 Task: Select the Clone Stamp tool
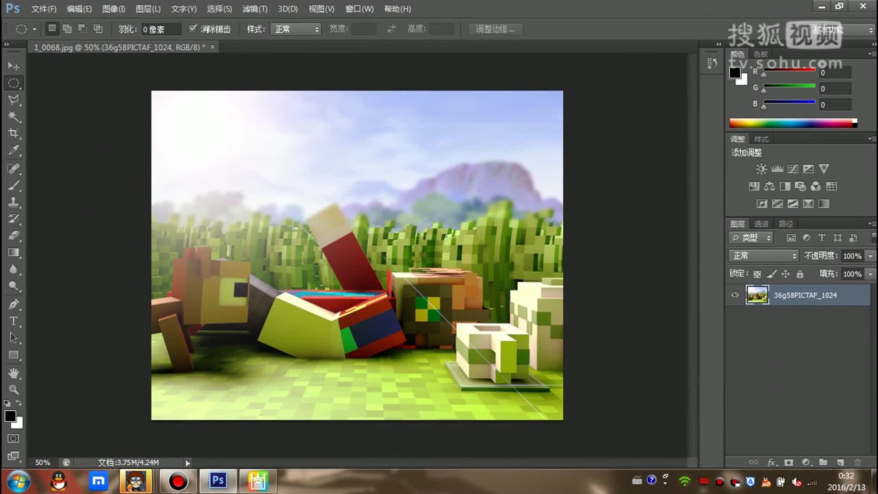pyautogui.click(x=13, y=202)
